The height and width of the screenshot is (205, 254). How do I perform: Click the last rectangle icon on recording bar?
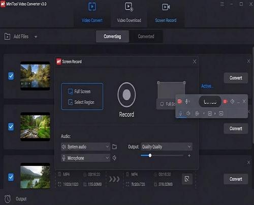point(221,113)
